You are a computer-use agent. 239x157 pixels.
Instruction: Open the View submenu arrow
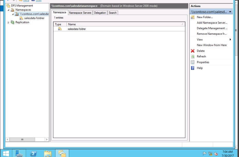[230, 40]
